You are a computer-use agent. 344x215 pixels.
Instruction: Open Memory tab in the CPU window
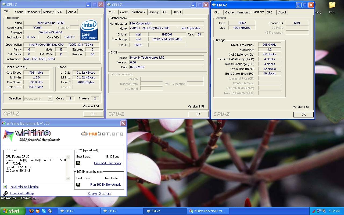48,12
